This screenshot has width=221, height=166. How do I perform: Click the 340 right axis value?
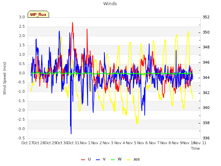tap(206, 108)
